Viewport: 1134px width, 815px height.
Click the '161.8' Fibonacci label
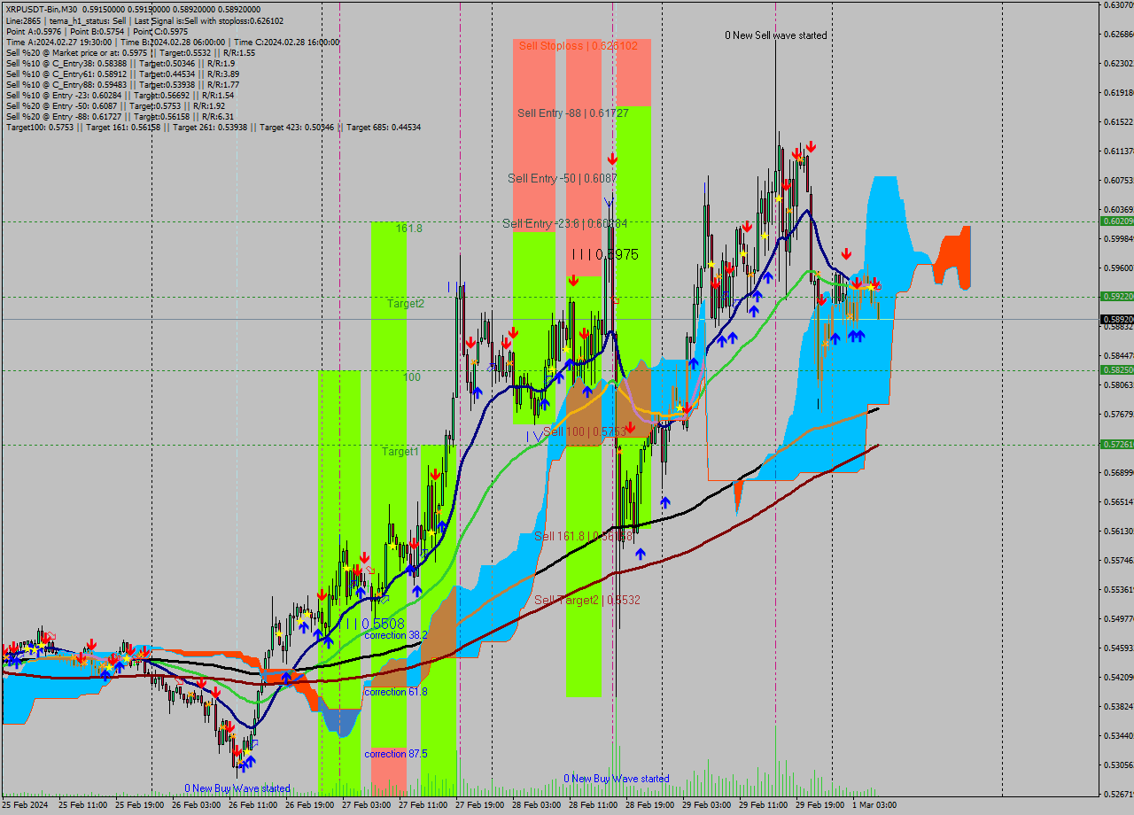(409, 229)
